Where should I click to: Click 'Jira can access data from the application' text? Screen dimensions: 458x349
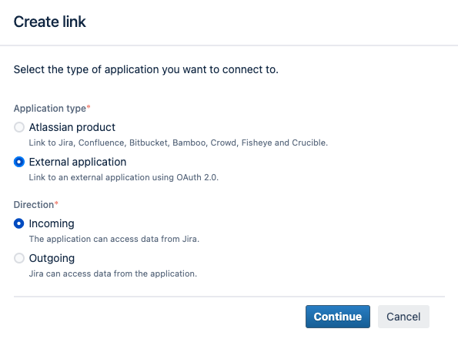tap(113, 273)
